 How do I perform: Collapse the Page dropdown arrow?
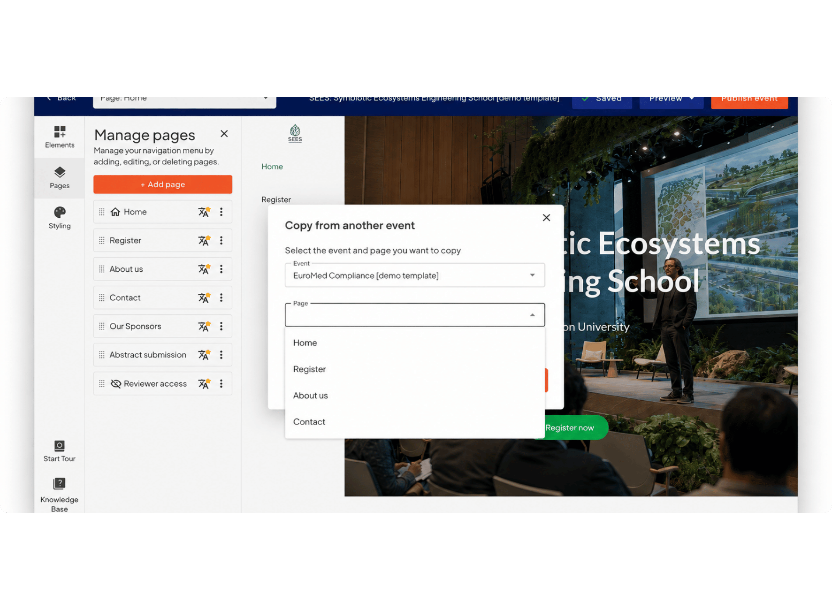coord(532,315)
